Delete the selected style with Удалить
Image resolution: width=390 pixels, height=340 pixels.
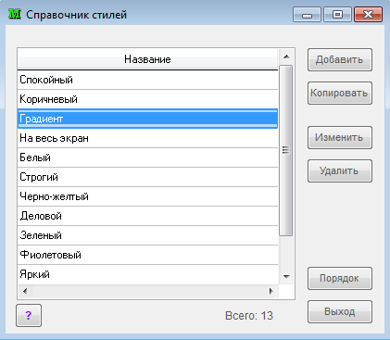click(340, 170)
